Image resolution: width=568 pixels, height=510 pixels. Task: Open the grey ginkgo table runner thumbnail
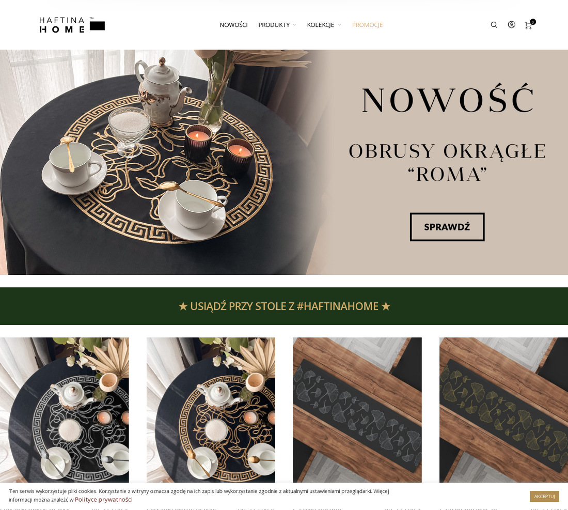pyautogui.click(x=357, y=410)
